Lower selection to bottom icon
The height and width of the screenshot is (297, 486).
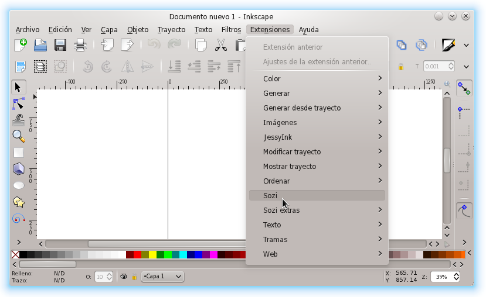[174, 67]
